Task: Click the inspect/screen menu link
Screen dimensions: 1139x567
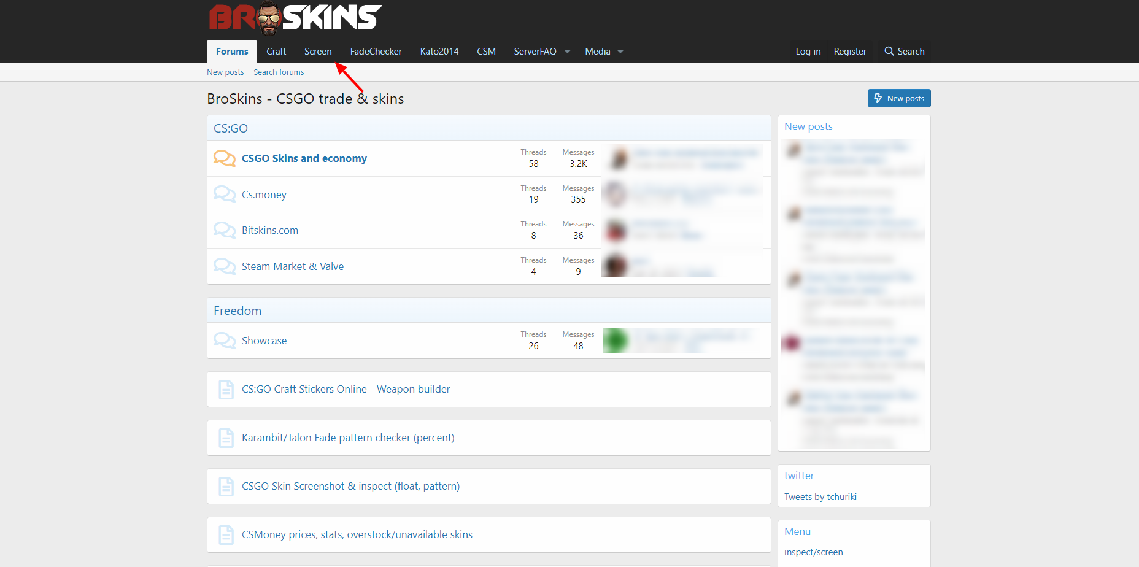Action: click(x=814, y=552)
